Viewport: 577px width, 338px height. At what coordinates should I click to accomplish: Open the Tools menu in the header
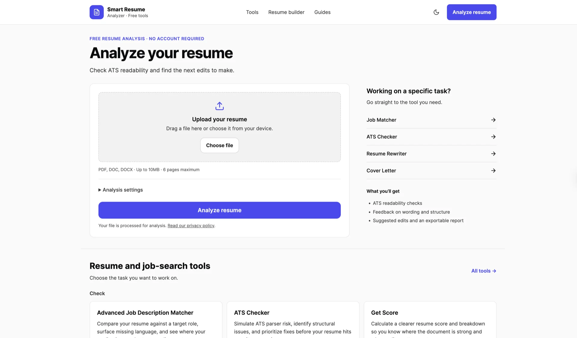pos(252,12)
